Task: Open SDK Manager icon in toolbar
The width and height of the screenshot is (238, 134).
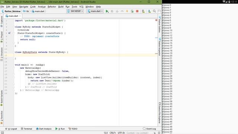Action: pos(149,11)
